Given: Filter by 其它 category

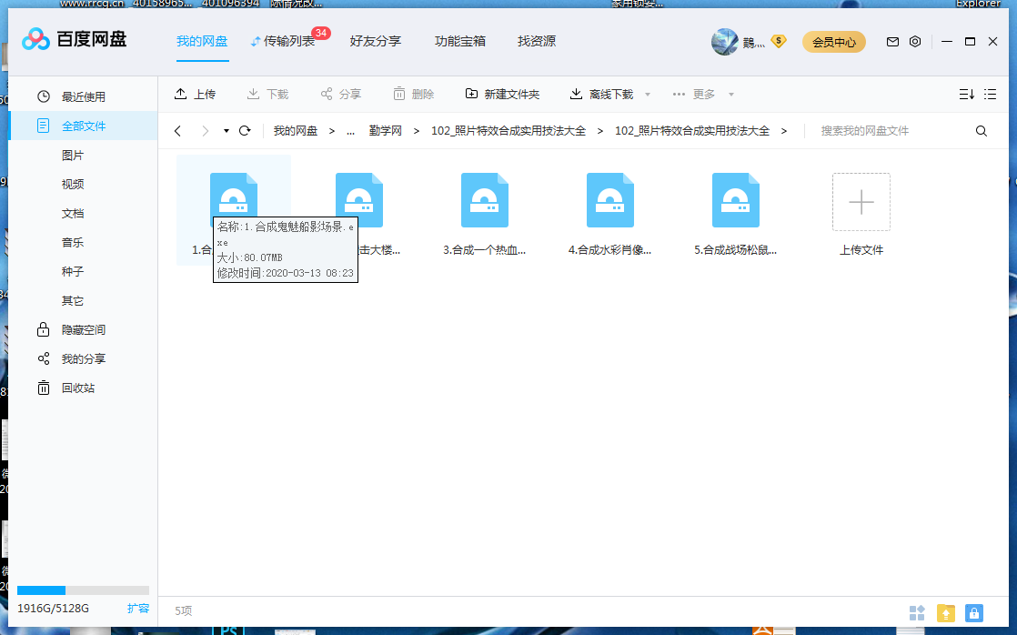Looking at the screenshot, I should (x=73, y=300).
